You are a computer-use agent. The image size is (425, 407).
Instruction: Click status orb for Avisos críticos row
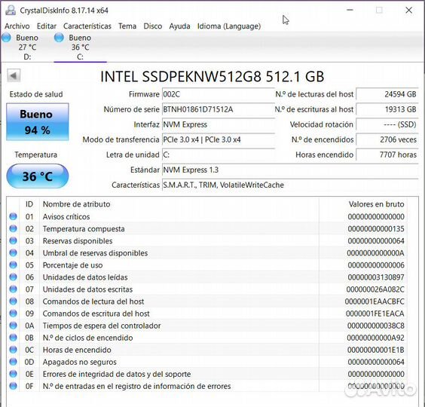[13, 216]
